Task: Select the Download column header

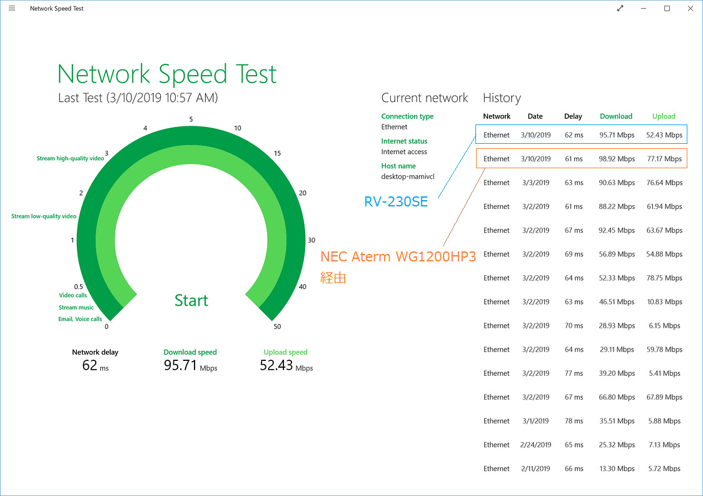Action: (615, 116)
